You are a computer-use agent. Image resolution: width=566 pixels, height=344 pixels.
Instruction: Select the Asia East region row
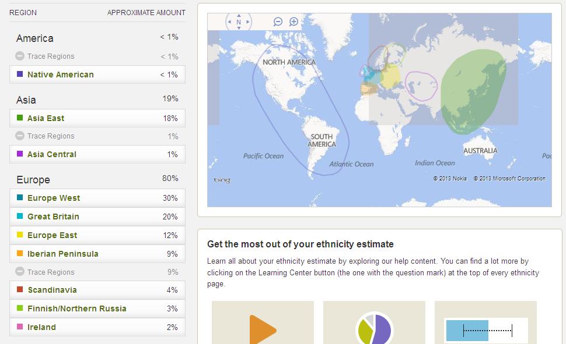[x=97, y=118]
